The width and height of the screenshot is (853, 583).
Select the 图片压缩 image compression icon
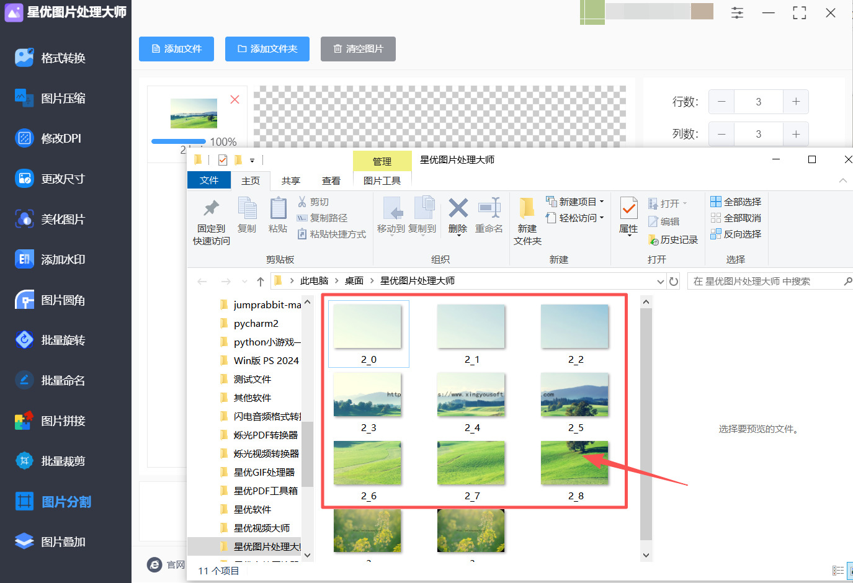pyautogui.click(x=24, y=98)
